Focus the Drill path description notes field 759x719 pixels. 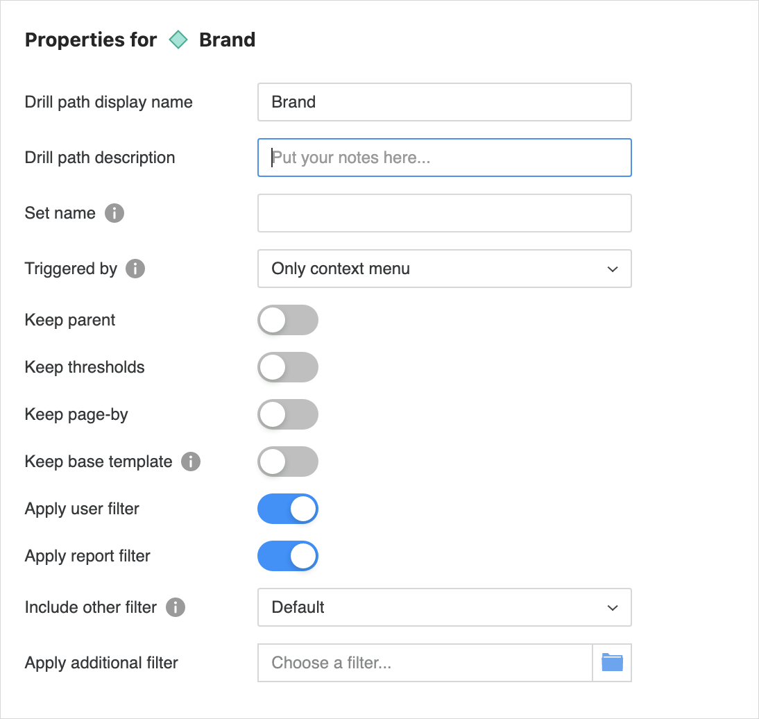coord(444,158)
